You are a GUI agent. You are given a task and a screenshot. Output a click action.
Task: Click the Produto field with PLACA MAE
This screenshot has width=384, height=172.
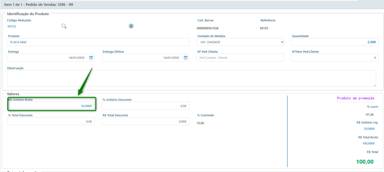(98, 42)
